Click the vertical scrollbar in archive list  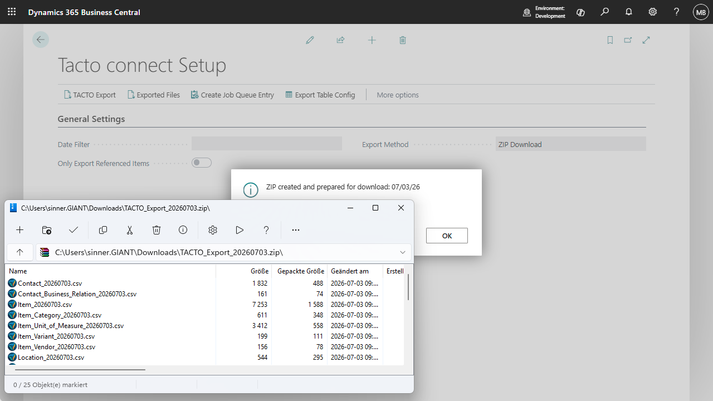pyautogui.click(x=408, y=287)
